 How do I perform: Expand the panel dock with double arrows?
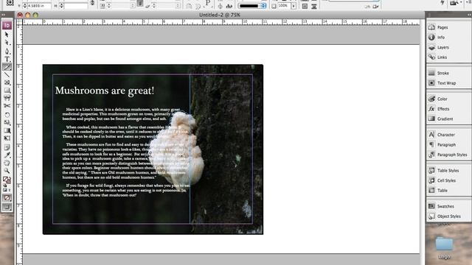tap(469, 15)
